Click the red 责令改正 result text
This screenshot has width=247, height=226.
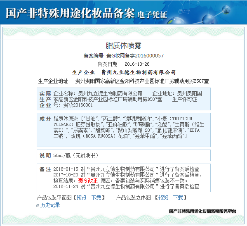(x=88, y=181)
